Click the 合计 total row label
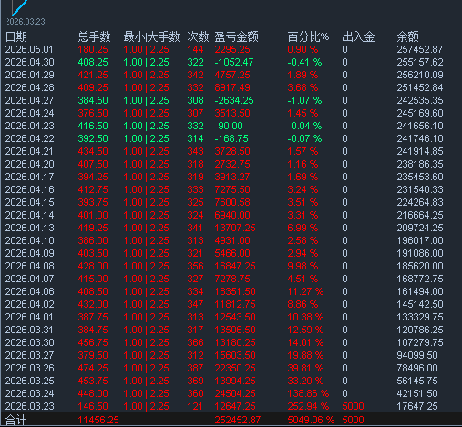The image size is (462, 427). [15, 421]
